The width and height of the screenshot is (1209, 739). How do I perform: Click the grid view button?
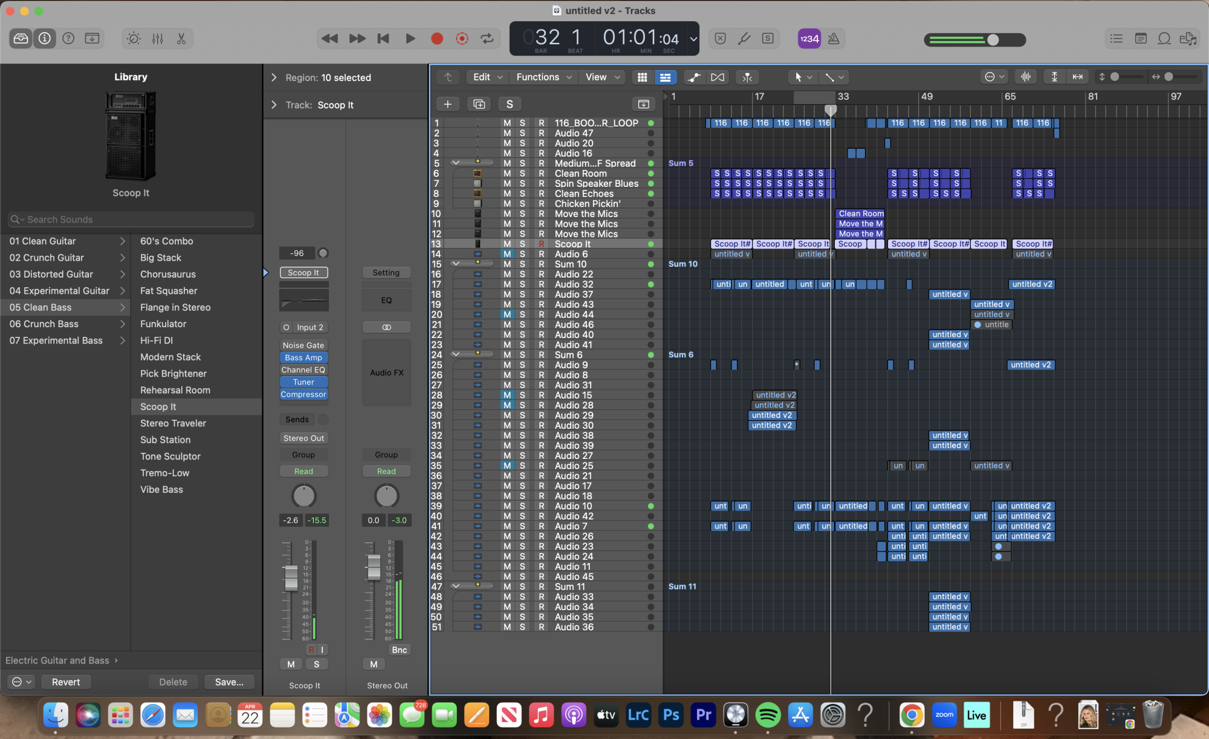click(x=643, y=77)
